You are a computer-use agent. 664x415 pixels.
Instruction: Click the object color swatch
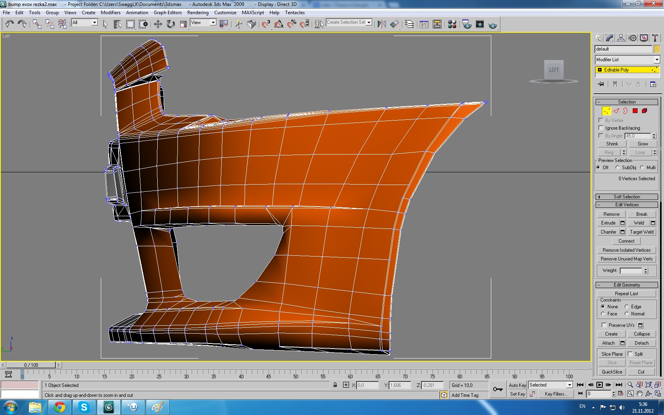pyautogui.click(x=656, y=49)
